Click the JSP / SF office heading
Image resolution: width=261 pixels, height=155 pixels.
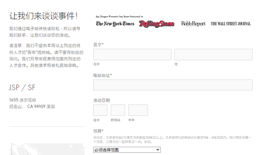pyautogui.click(x=22, y=88)
